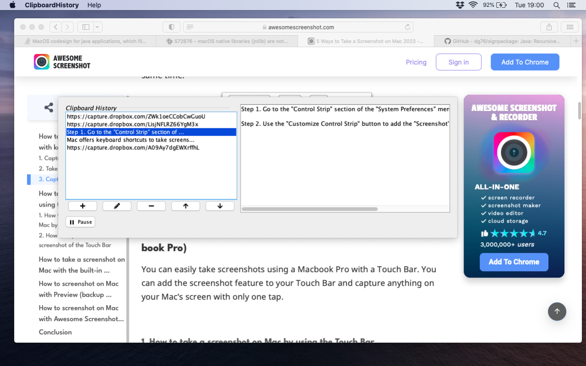Open Spotlight search
The width and height of the screenshot is (586, 366).
(557, 5)
